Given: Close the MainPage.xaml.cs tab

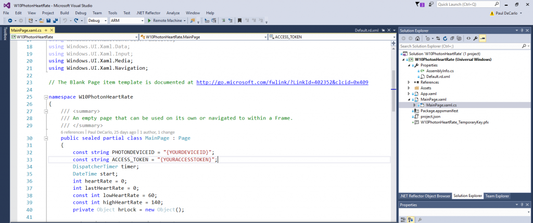Looking at the screenshot, I should 52,30.
